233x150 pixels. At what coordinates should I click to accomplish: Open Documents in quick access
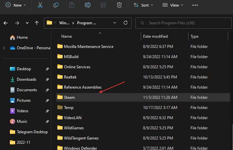click(23, 90)
